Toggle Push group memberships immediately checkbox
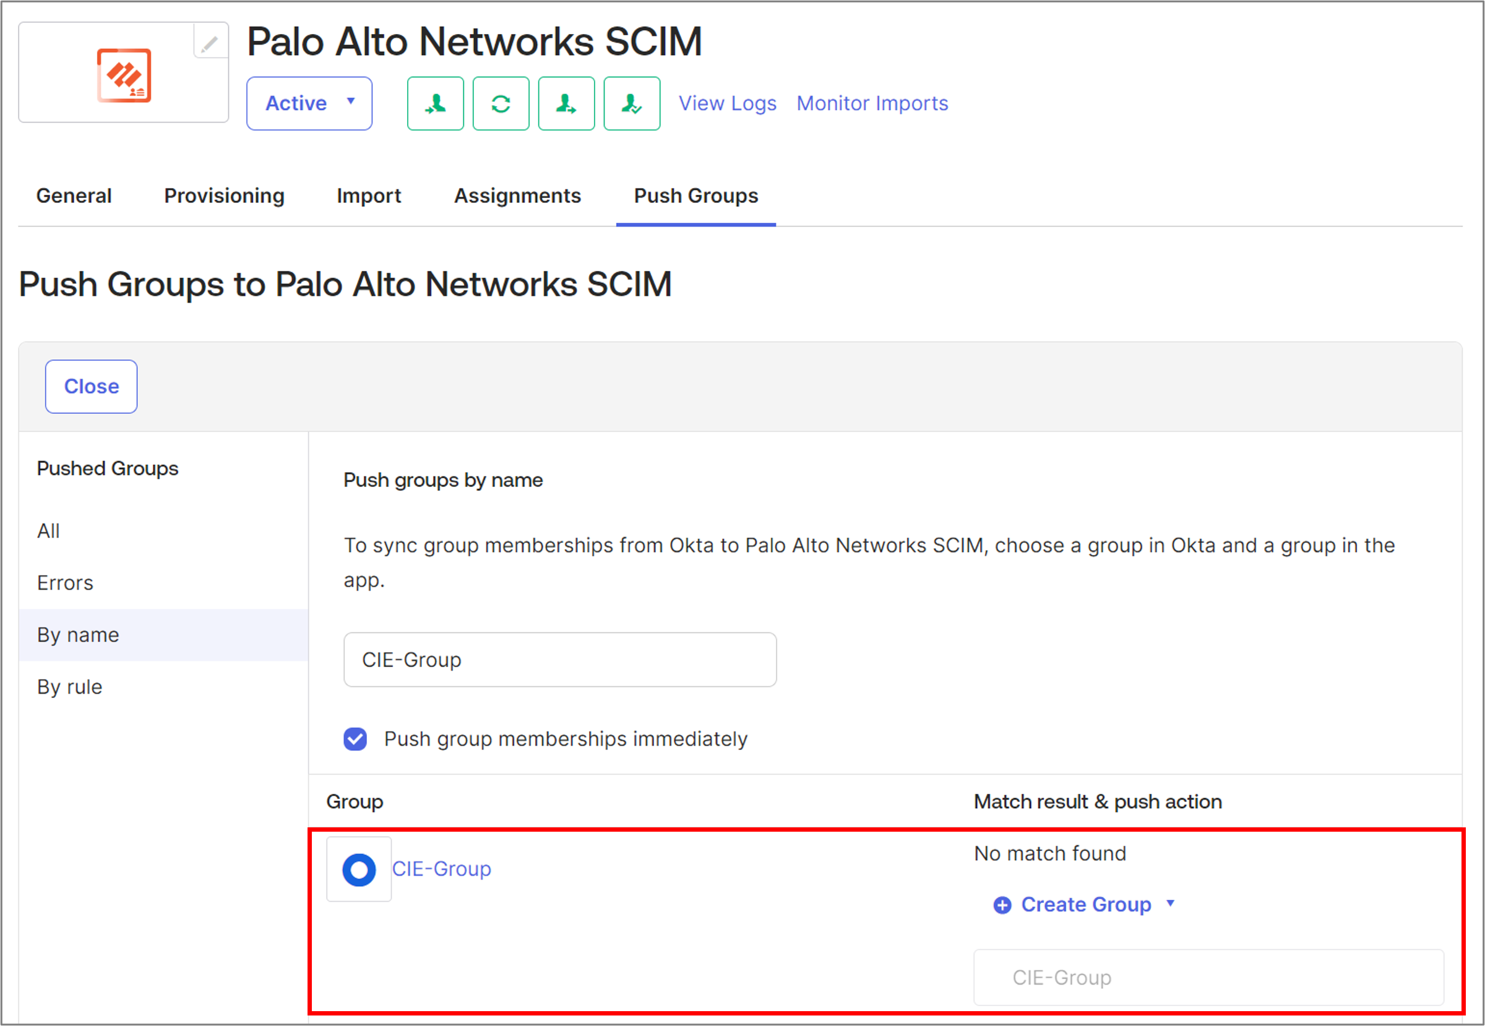The width and height of the screenshot is (1485, 1026). (355, 739)
